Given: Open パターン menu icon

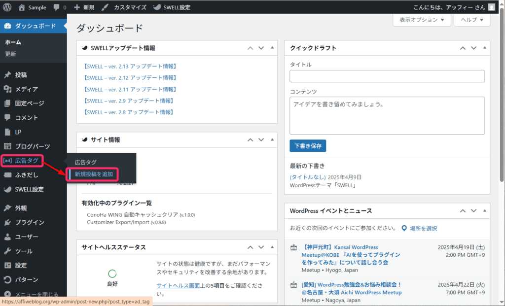Looking at the screenshot, I should pyautogui.click(x=7, y=279).
